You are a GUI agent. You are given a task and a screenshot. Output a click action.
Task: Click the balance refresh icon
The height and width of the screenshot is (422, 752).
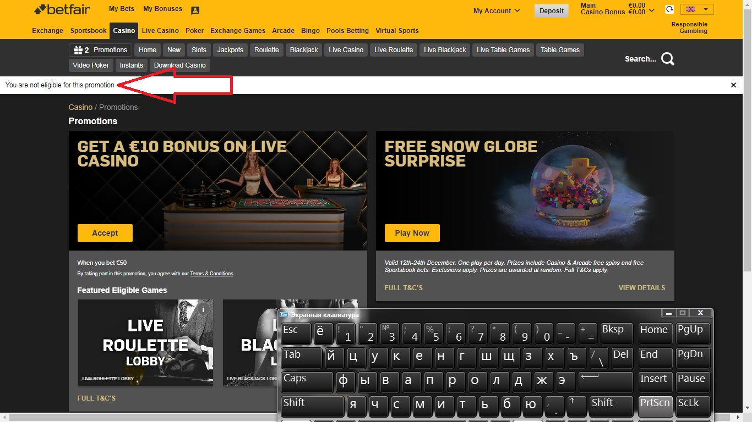669,9
